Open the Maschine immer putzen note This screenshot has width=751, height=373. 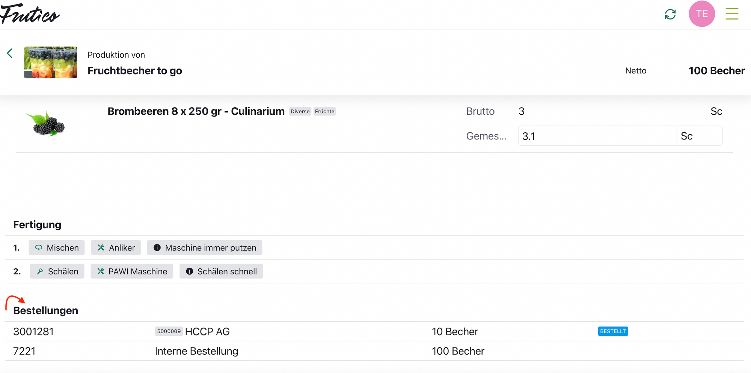pyautogui.click(x=205, y=248)
